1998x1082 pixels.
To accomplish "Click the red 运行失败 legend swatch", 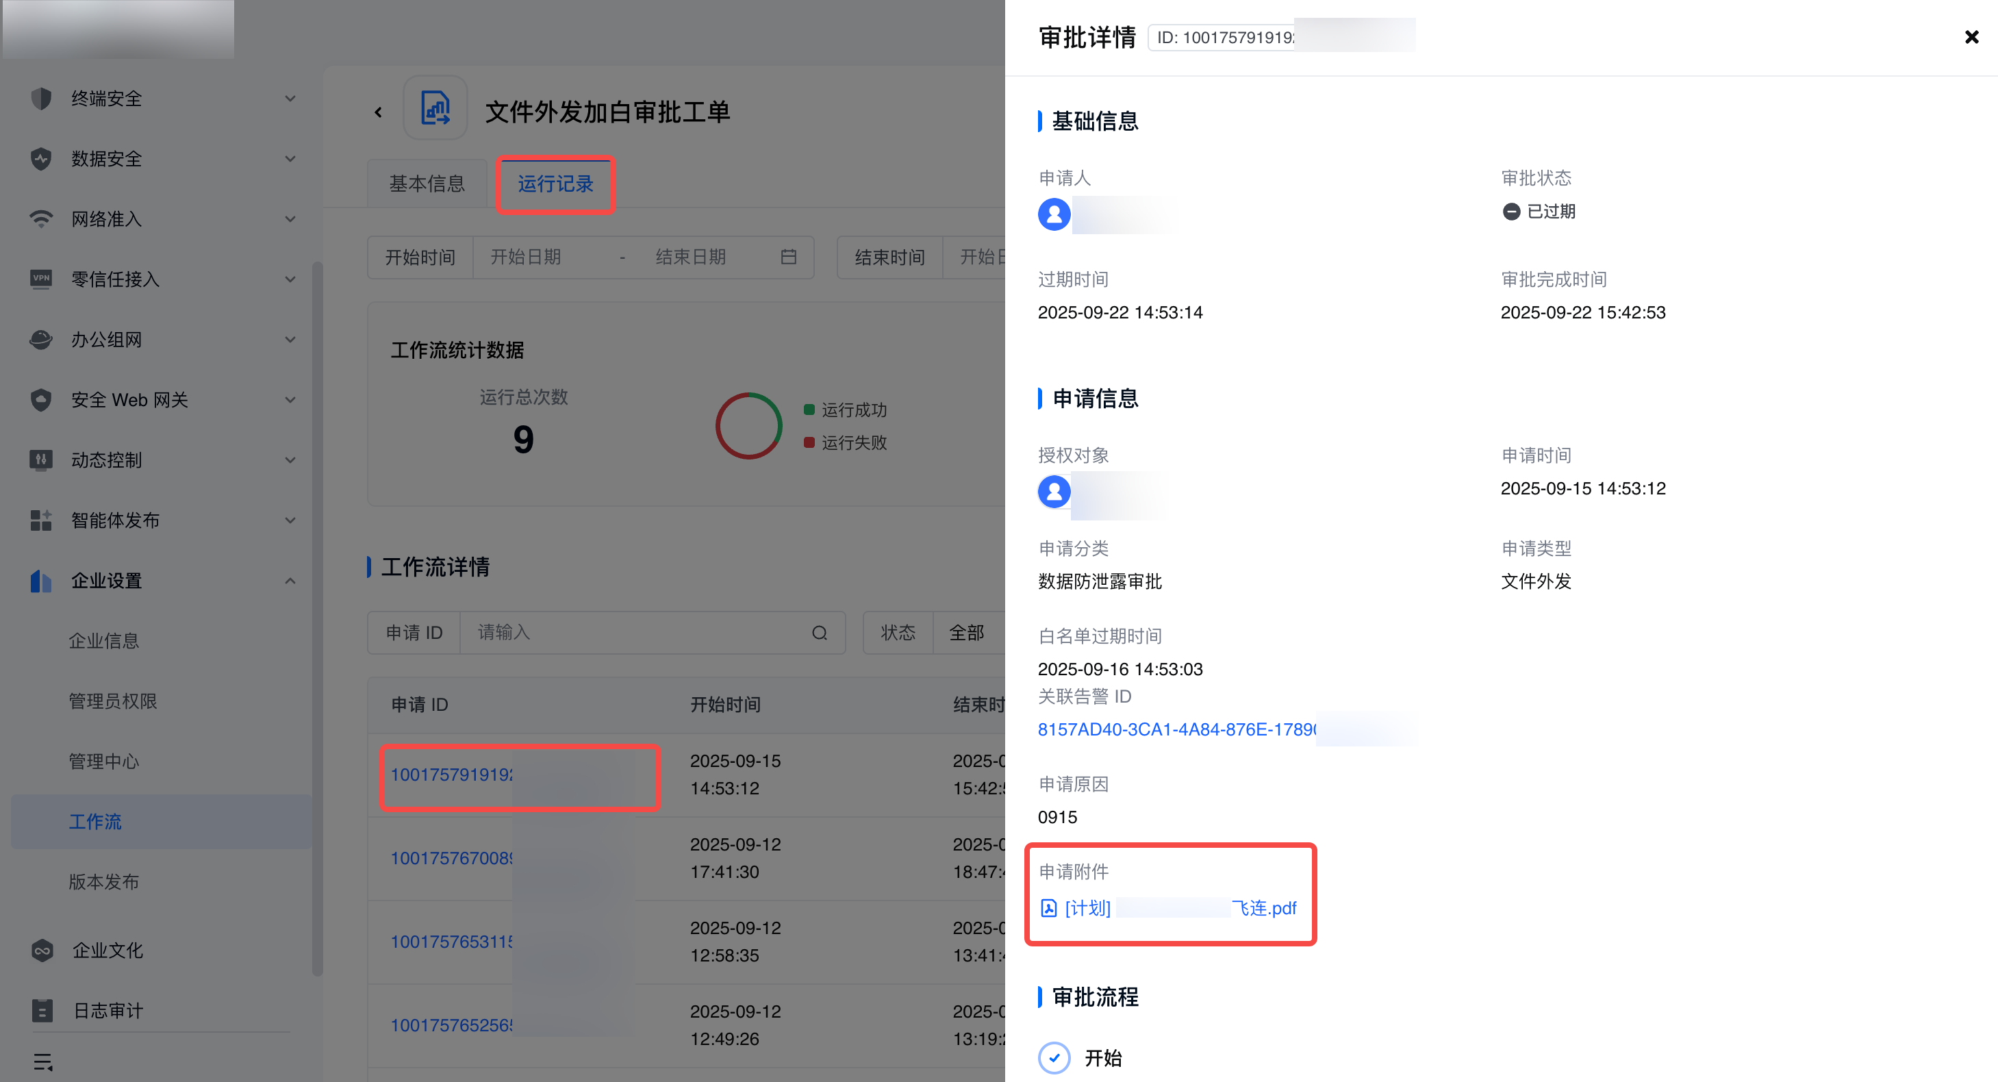I will 809,442.
